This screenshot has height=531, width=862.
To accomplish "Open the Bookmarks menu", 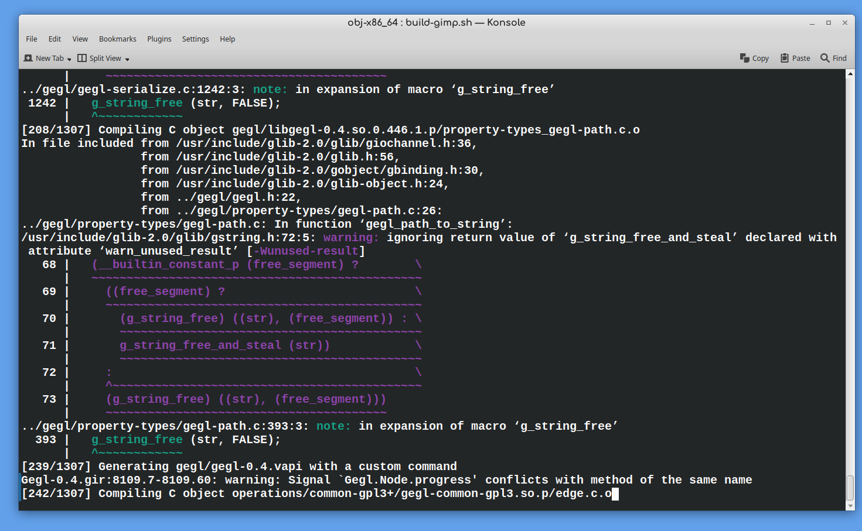I will coord(118,39).
